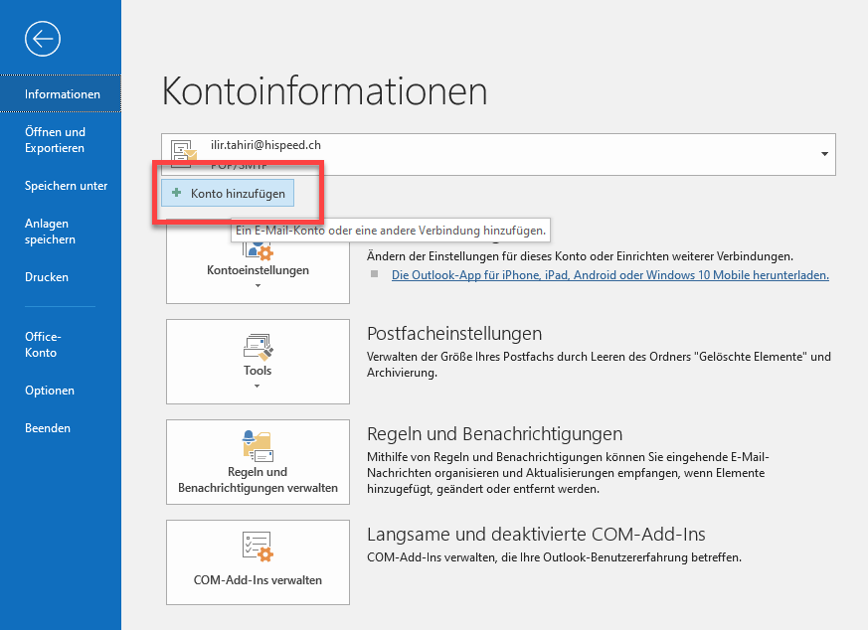Click the COM-Add-Ins verwalten checklist icon
The width and height of the screenshot is (868, 630).
[258, 548]
